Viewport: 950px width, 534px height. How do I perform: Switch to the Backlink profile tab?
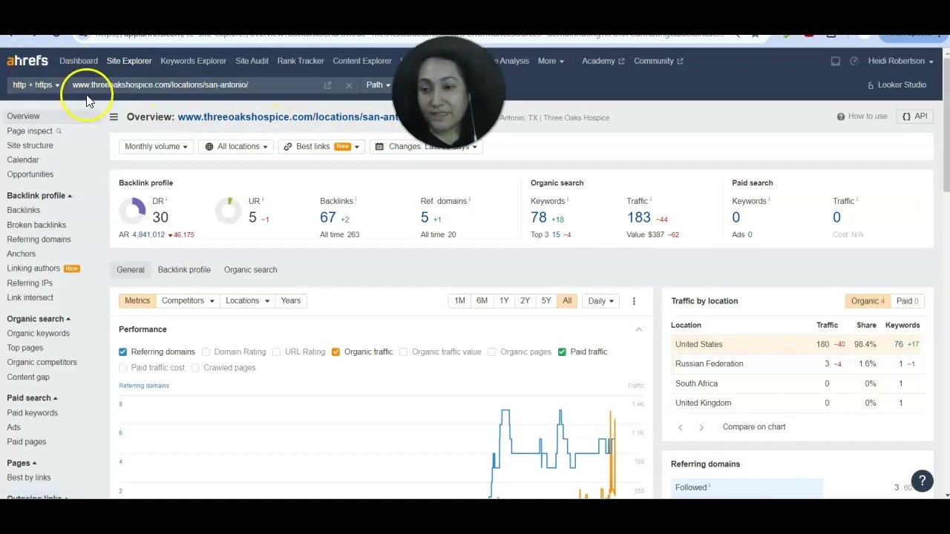click(184, 270)
